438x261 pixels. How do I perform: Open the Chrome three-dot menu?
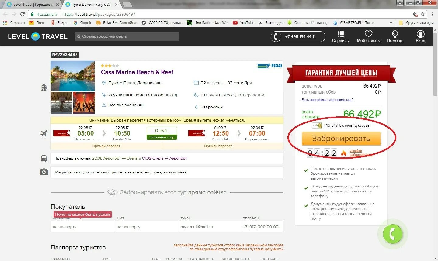[x=433, y=14]
